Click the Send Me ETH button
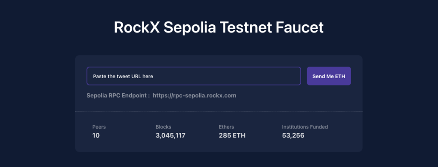 [329, 76]
